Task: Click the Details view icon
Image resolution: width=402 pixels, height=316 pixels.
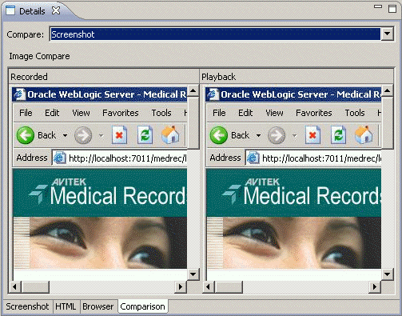Action: tap(10, 10)
